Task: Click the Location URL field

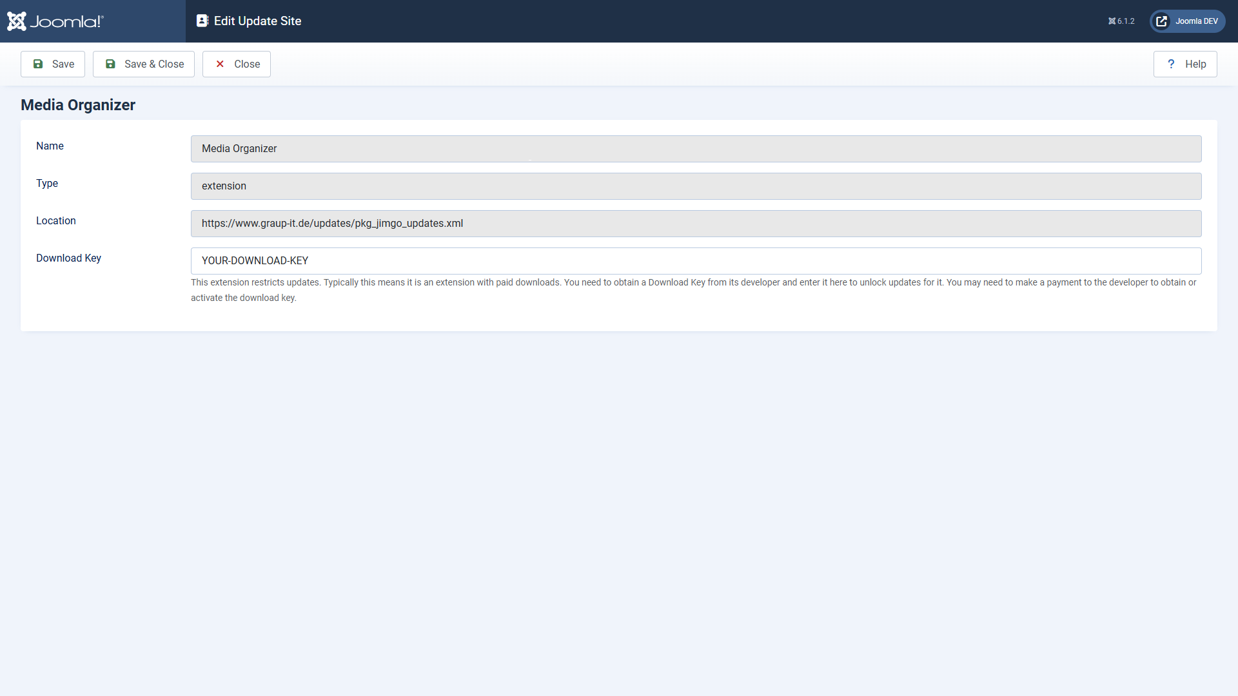Action: click(x=696, y=224)
